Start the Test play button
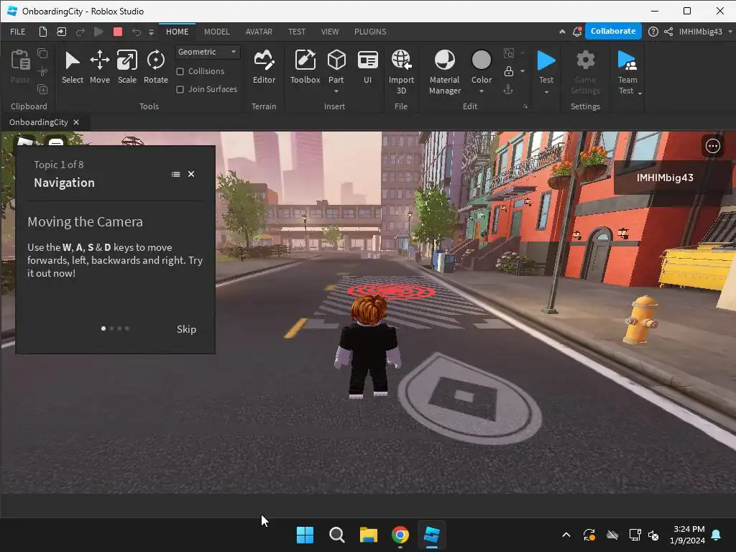Screen dimensions: 736x552 546,61
